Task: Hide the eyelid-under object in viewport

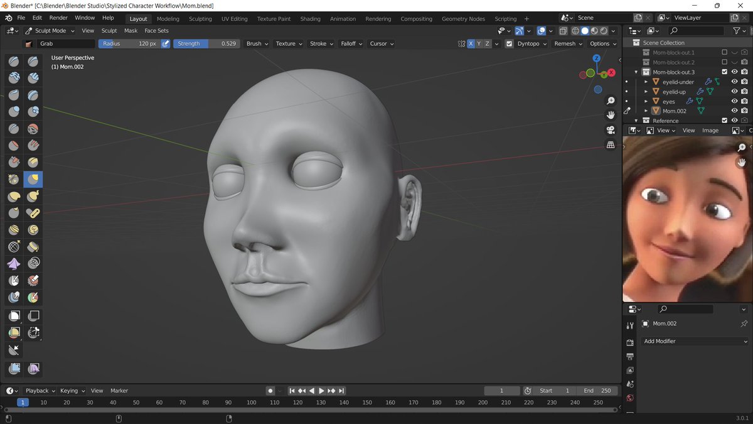Action: [734, 82]
